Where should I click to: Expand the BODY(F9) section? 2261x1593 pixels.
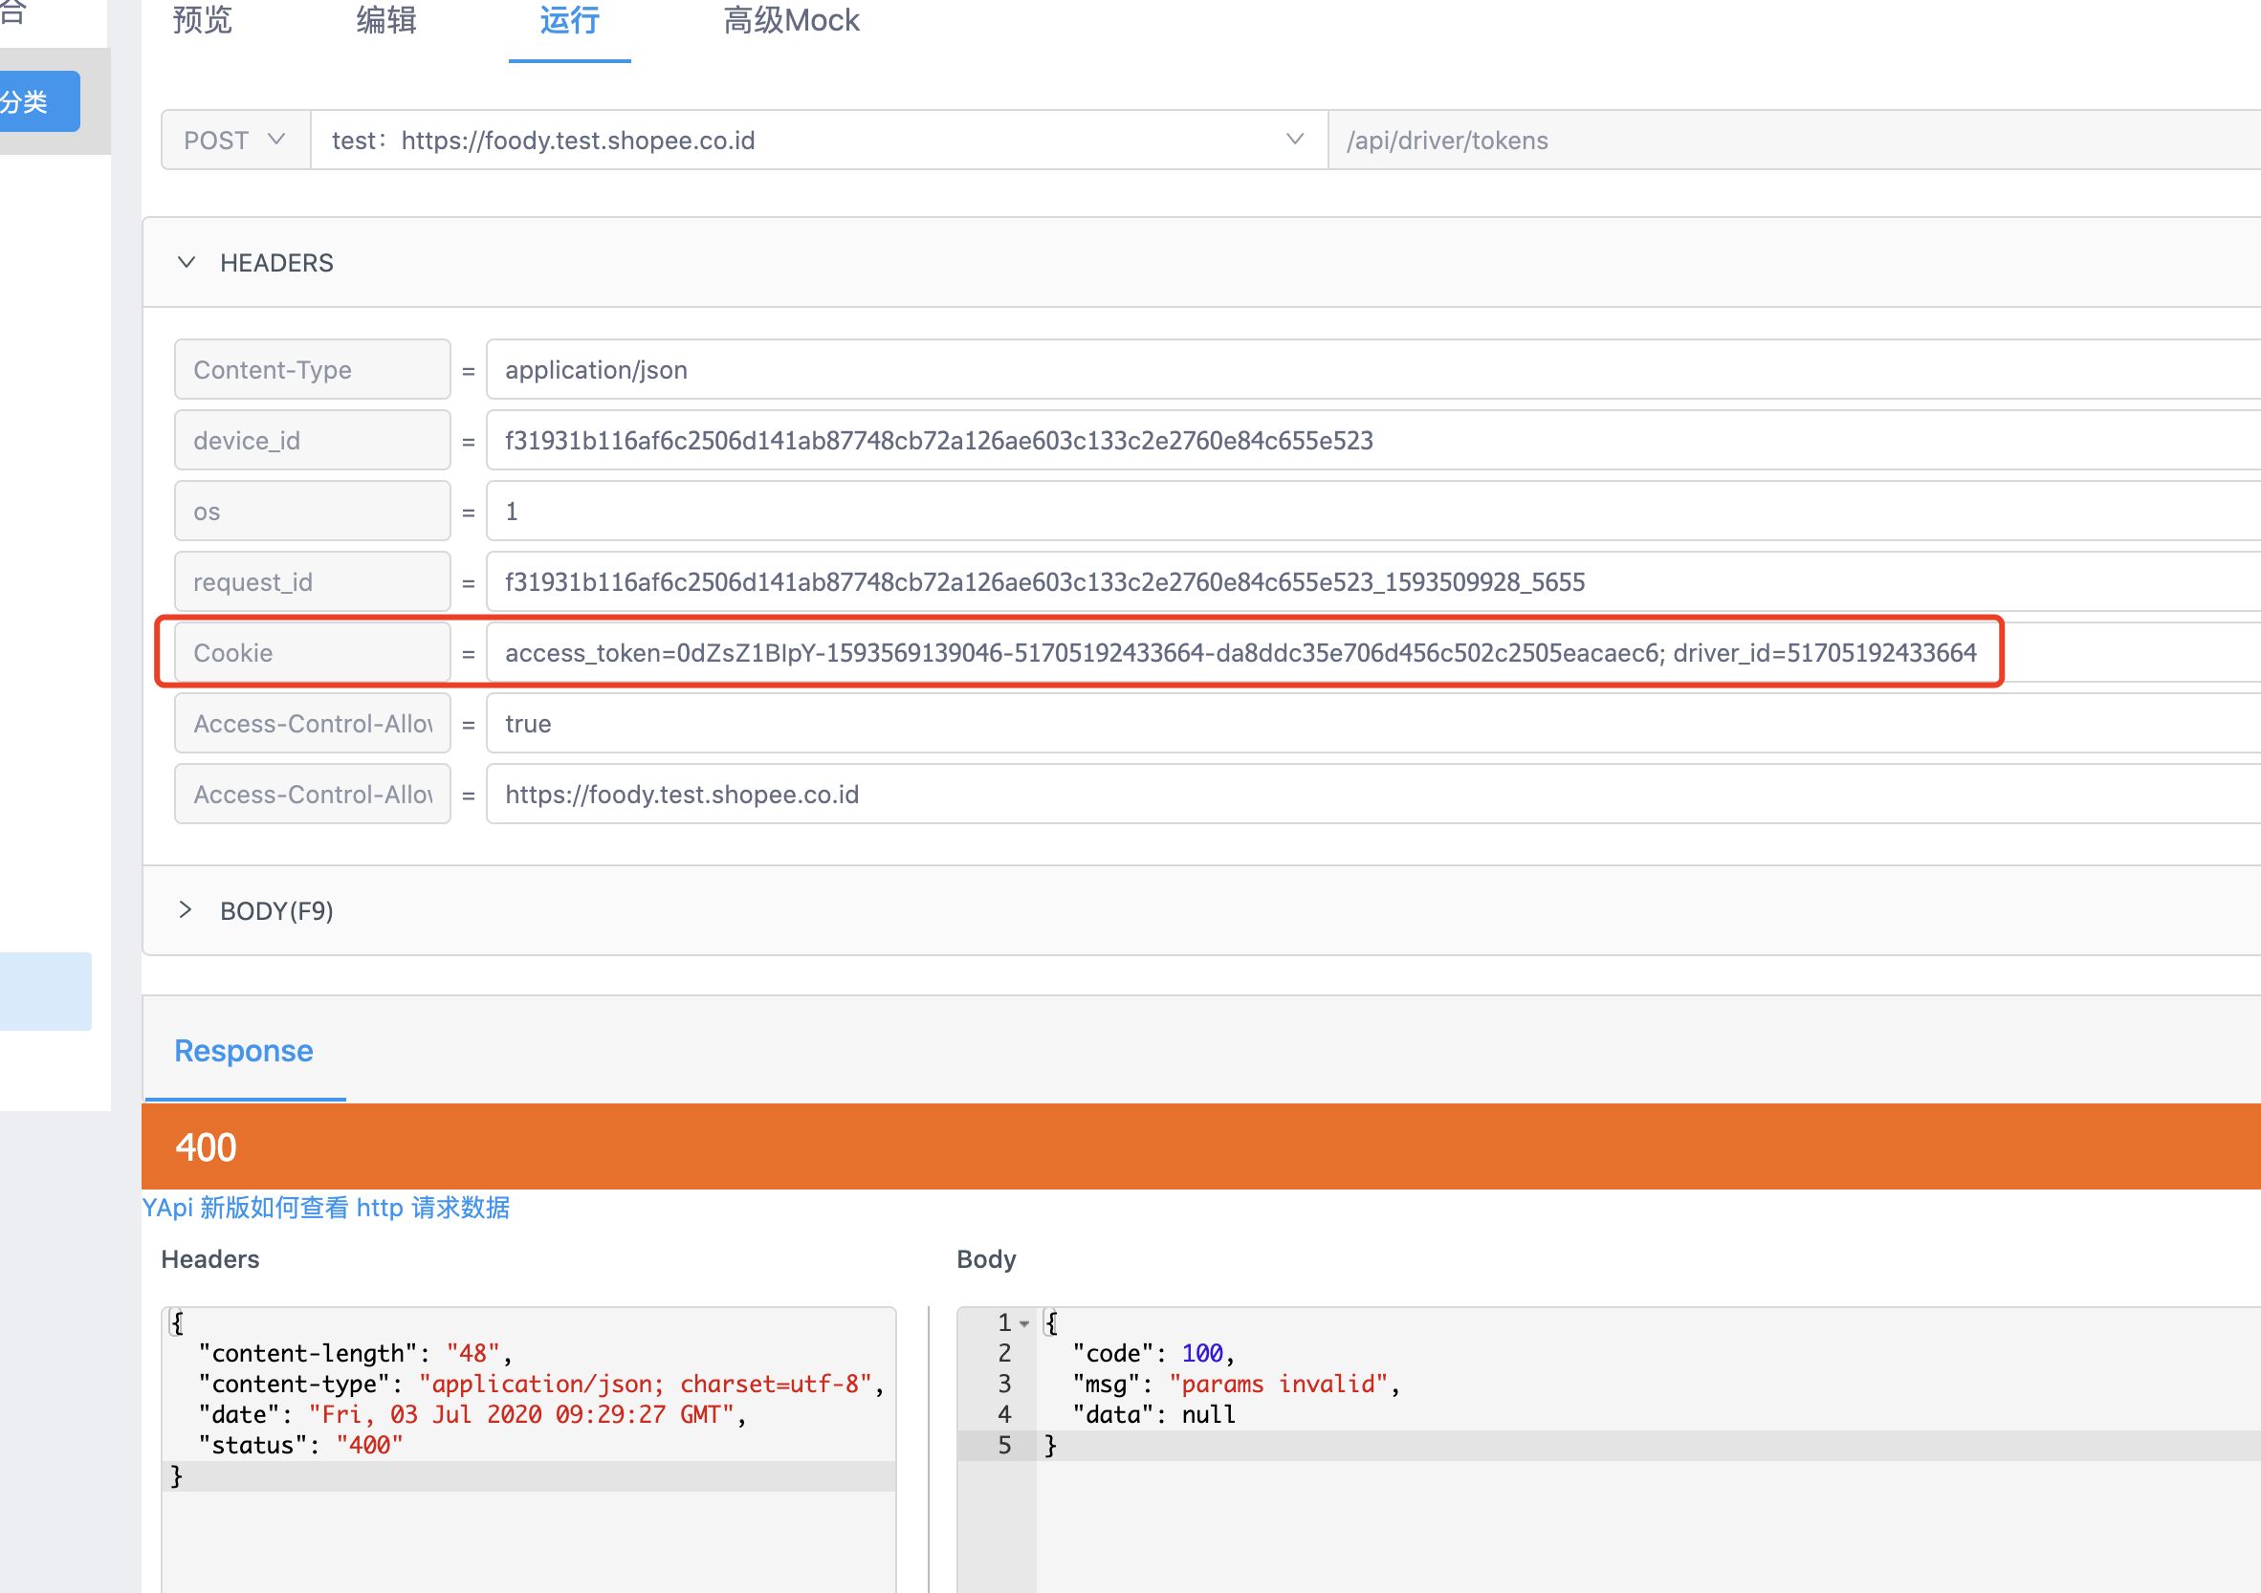click(186, 909)
